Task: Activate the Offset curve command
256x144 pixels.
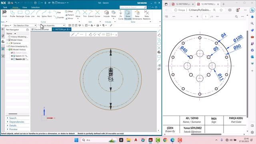Action: (x=69, y=12)
